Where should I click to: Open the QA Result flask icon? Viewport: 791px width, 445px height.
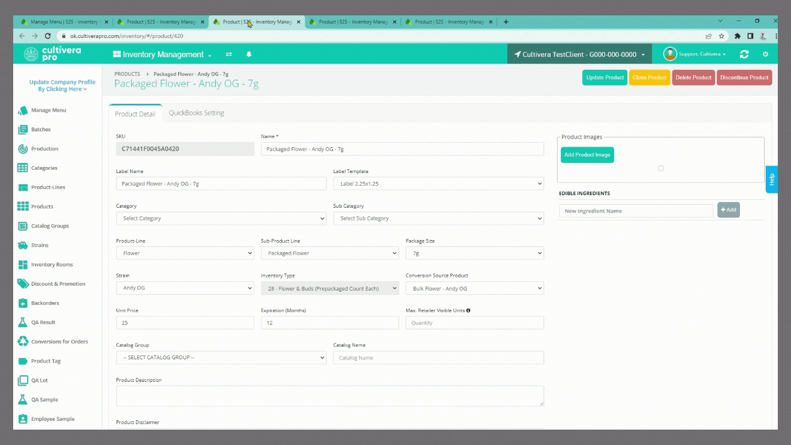(x=23, y=322)
